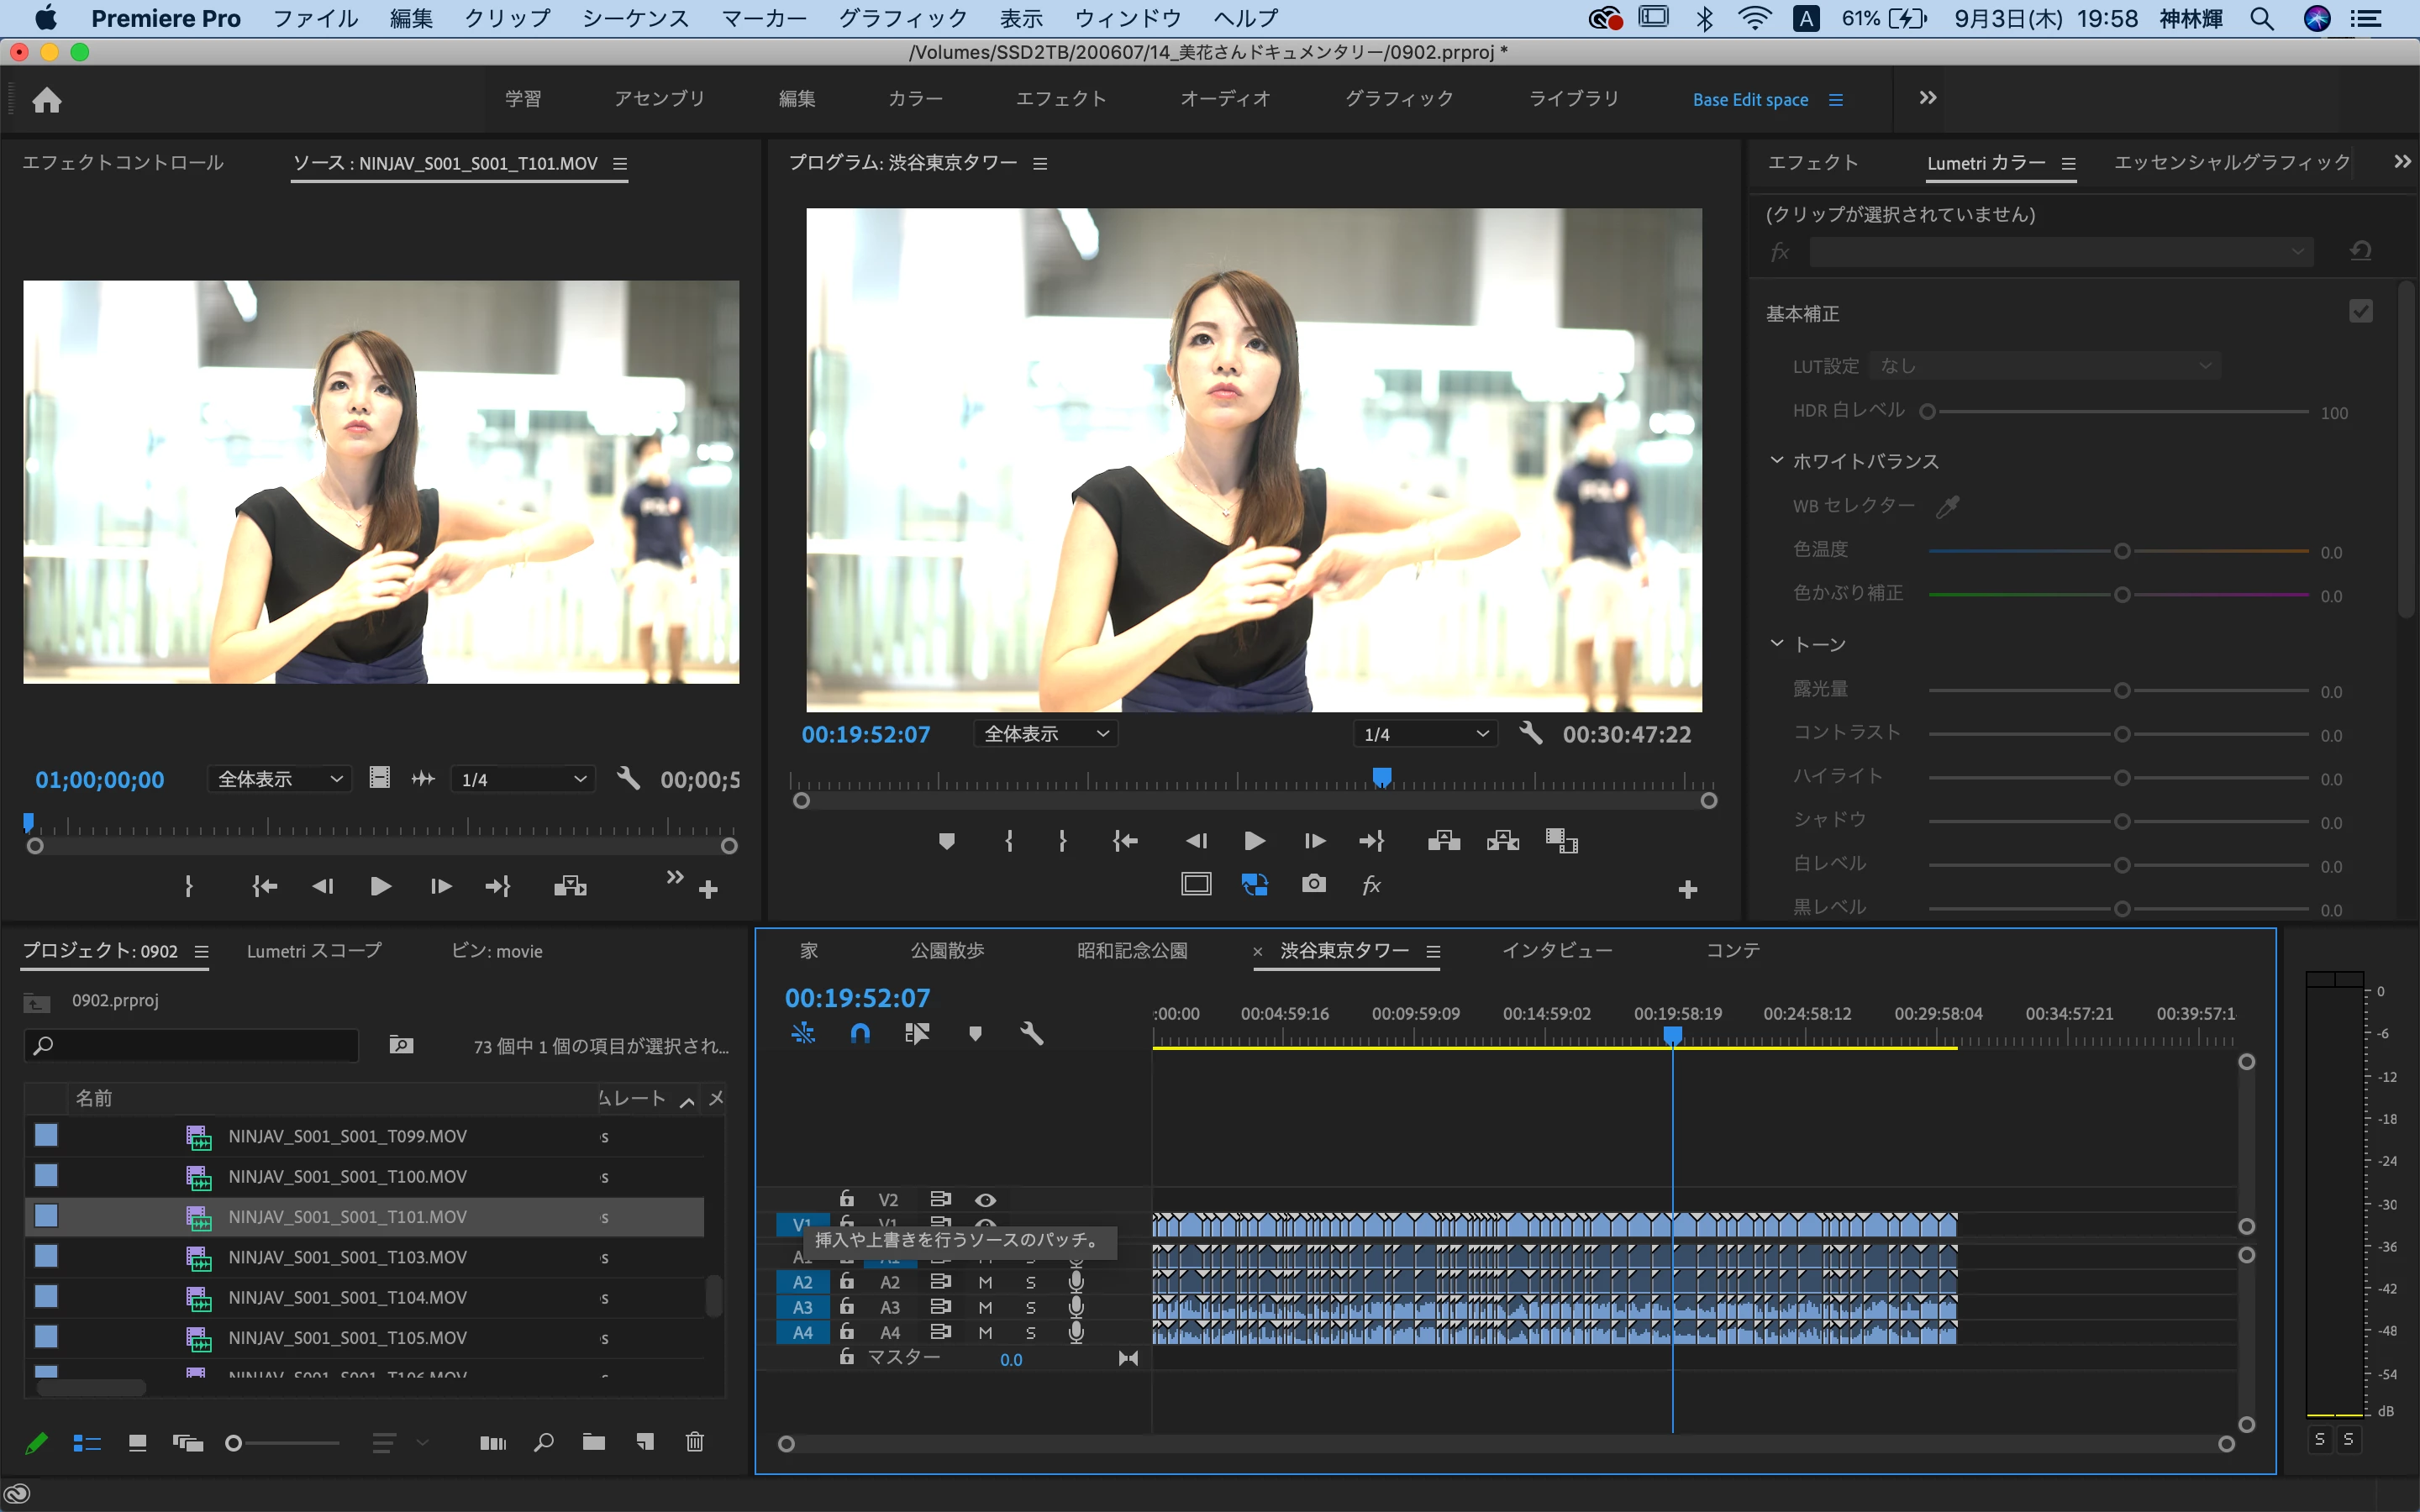Click the 色温度 slider handle
The height and width of the screenshot is (1512, 2420).
2122,551
